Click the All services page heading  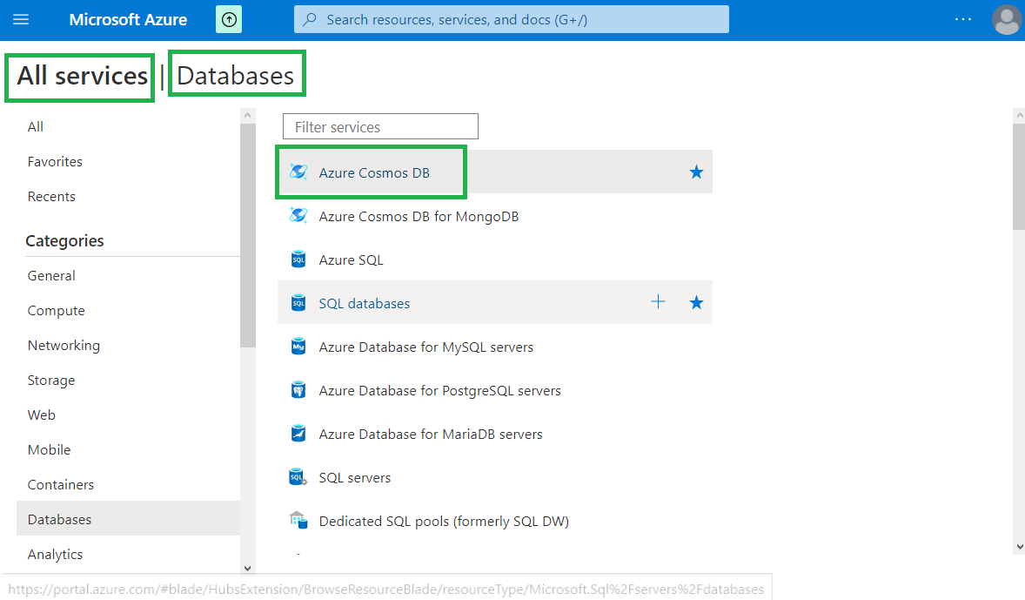[82, 76]
